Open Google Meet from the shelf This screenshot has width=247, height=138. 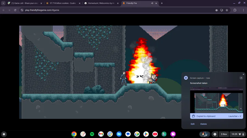(137, 134)
